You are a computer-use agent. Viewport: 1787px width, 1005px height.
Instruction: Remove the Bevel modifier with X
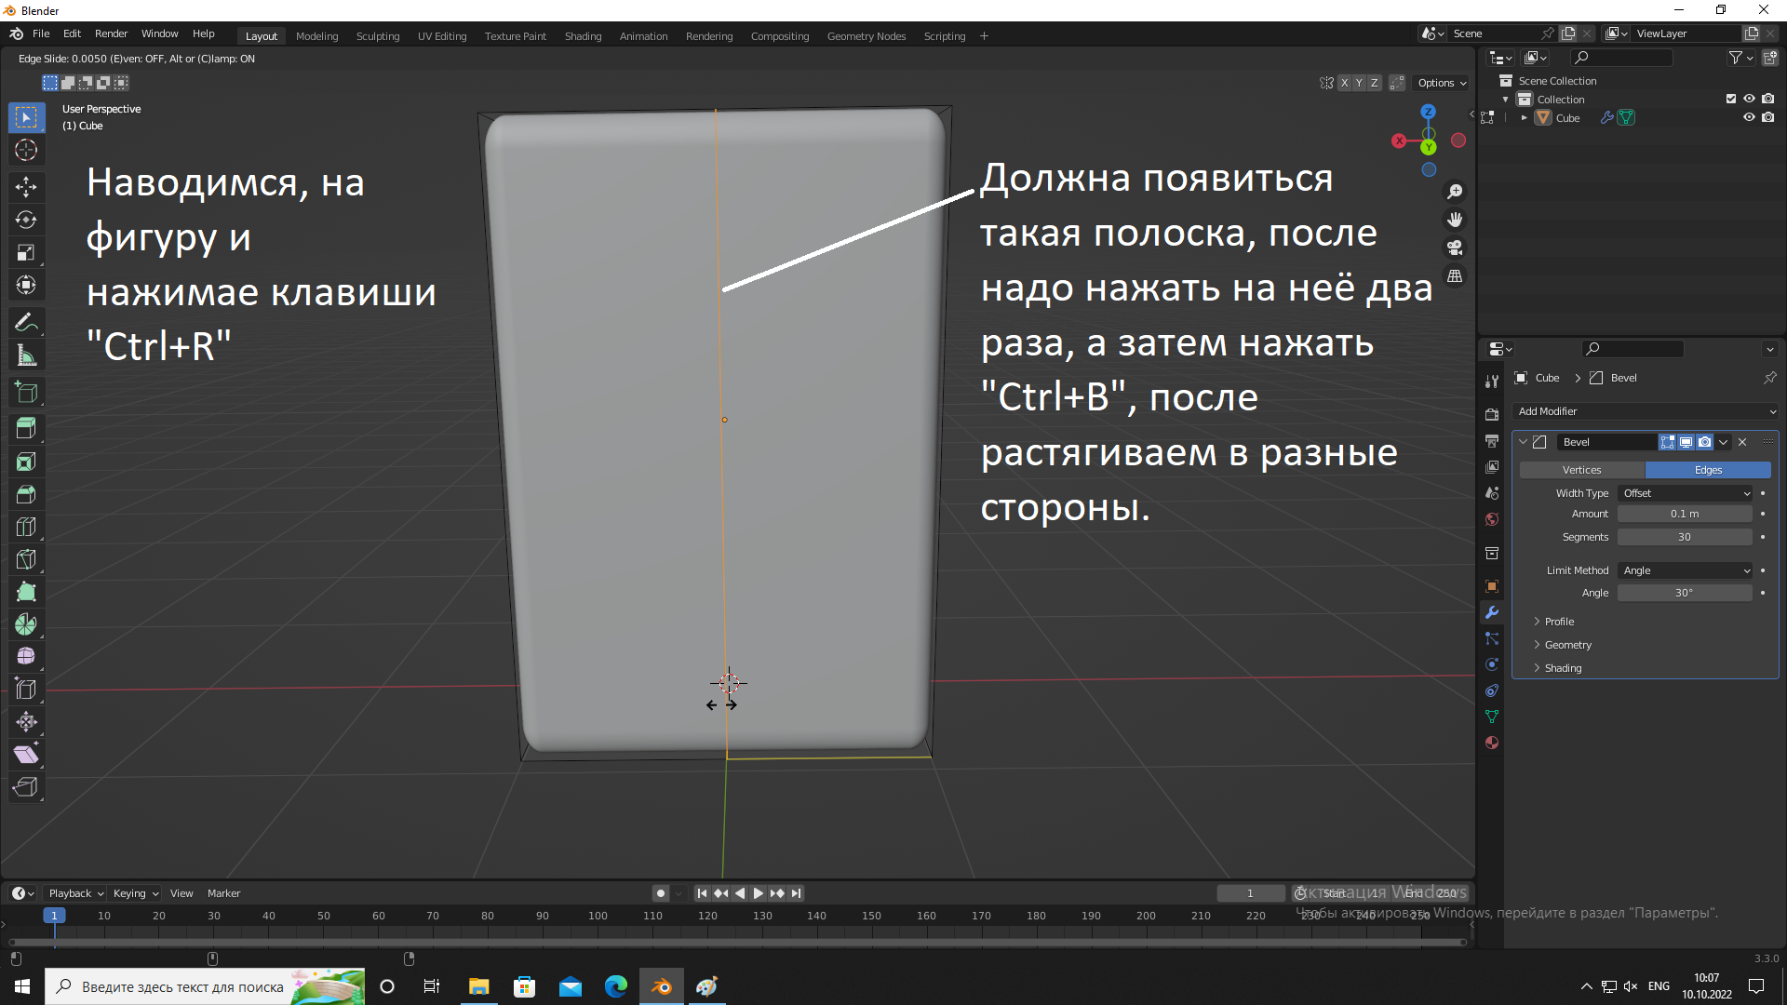pyautogui.click(x=1742, y=442)
